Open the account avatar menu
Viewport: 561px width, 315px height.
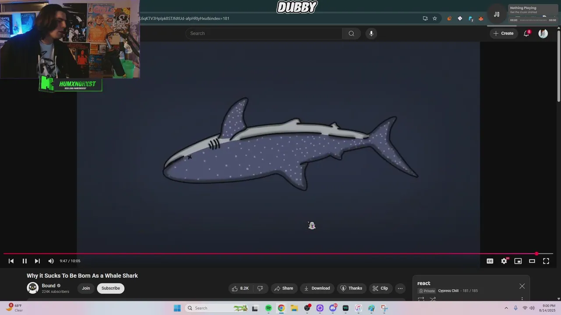543,33
